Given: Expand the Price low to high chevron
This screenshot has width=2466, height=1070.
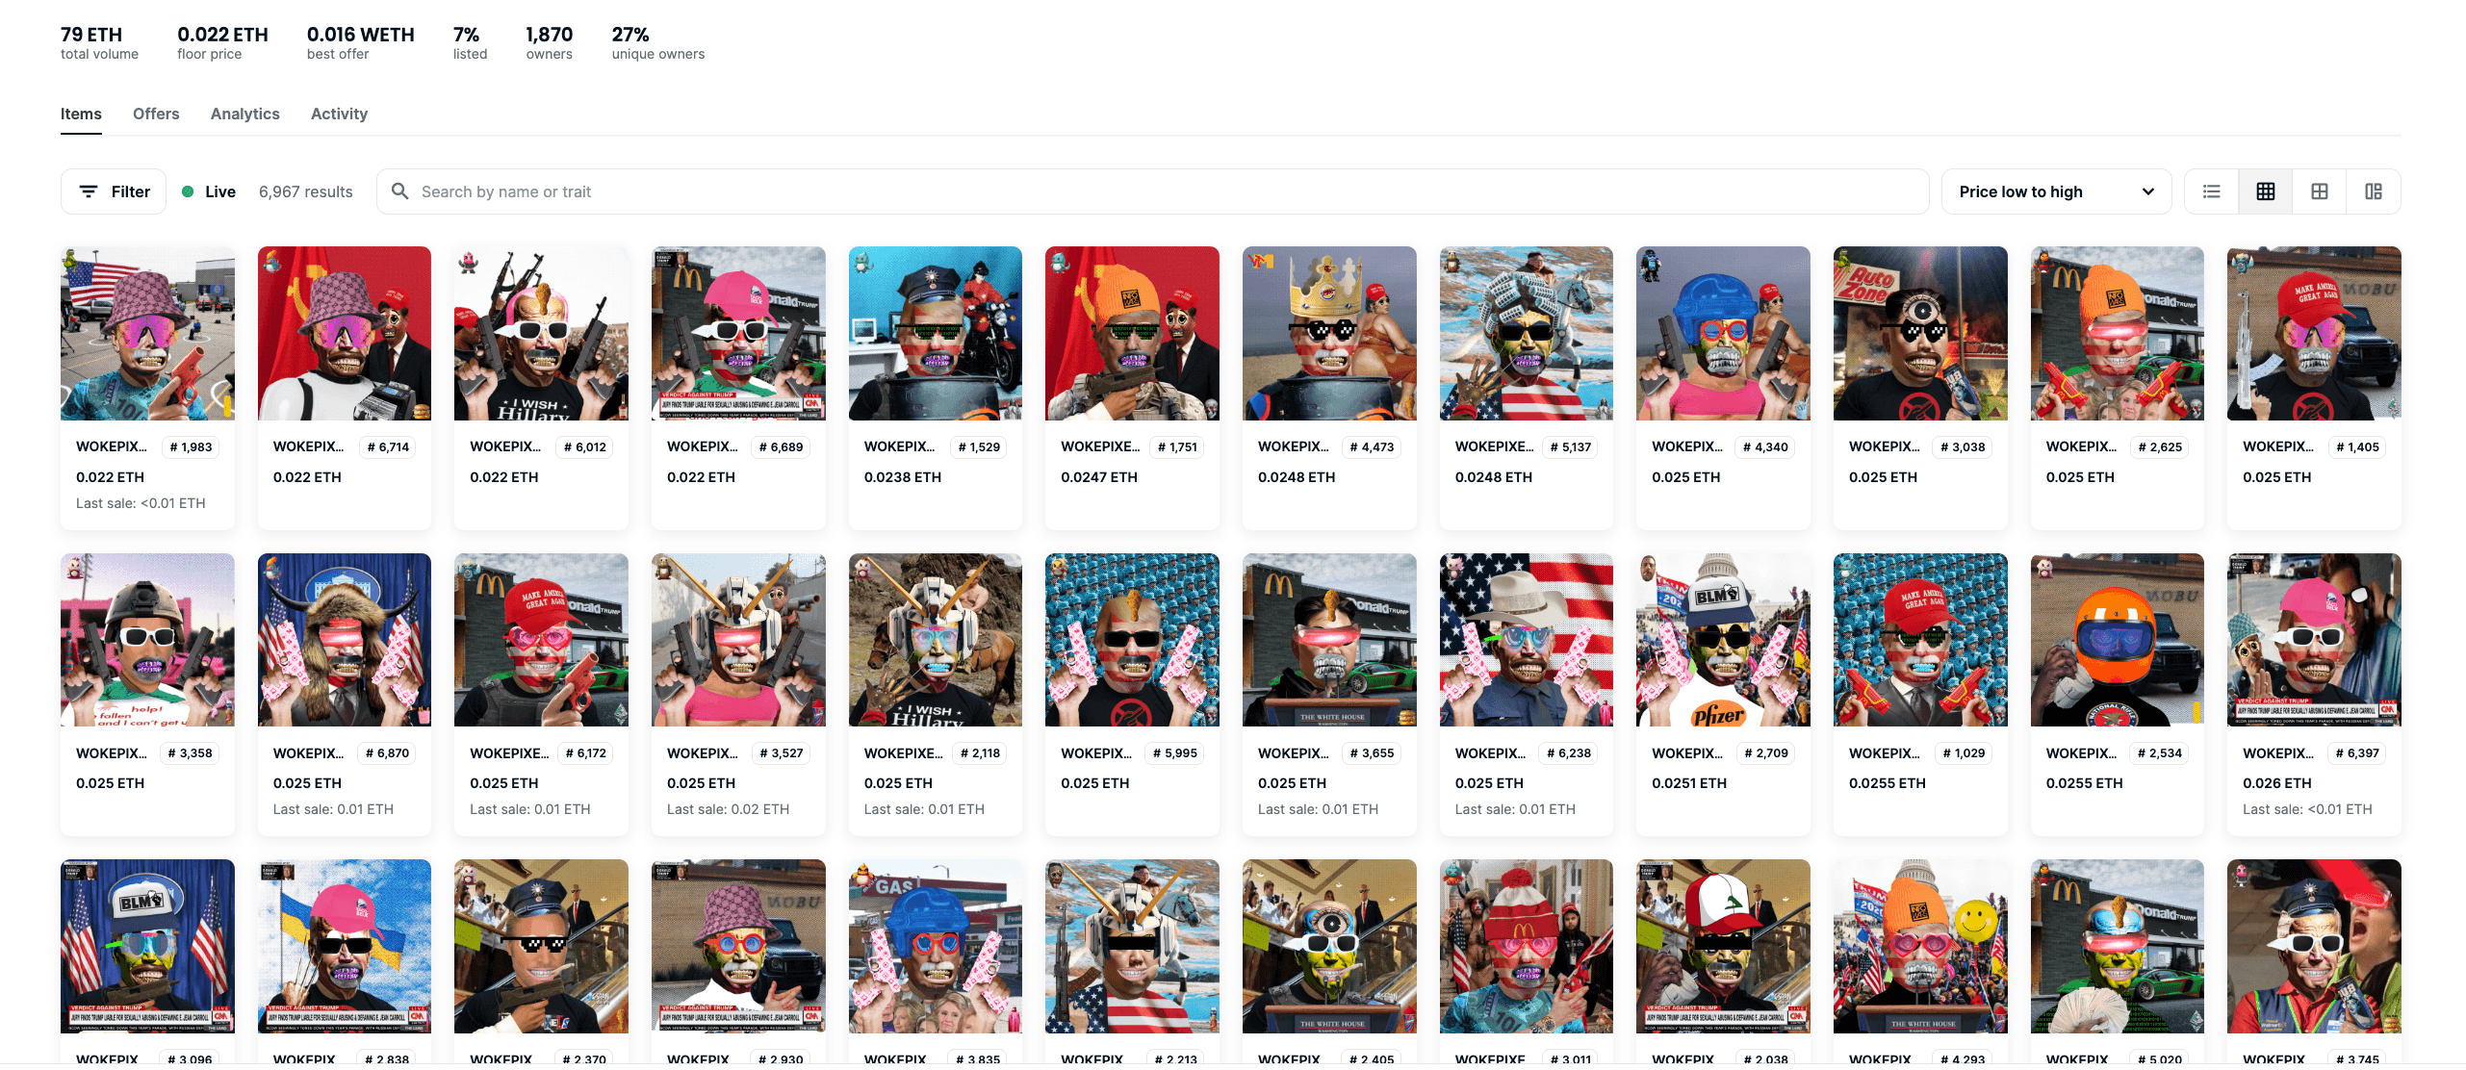Looking at the screenshot, I should click(2147, 191).
